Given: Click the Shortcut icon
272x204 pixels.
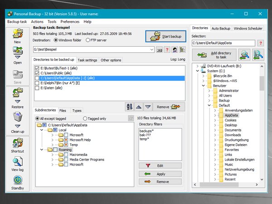Looking at the screenshot, I should [18, 143].
